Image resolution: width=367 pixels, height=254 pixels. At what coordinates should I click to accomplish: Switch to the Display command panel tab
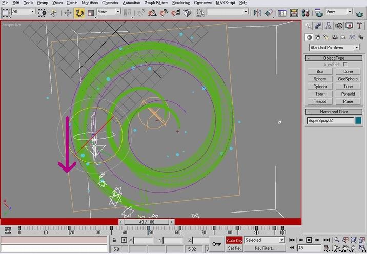349,26
